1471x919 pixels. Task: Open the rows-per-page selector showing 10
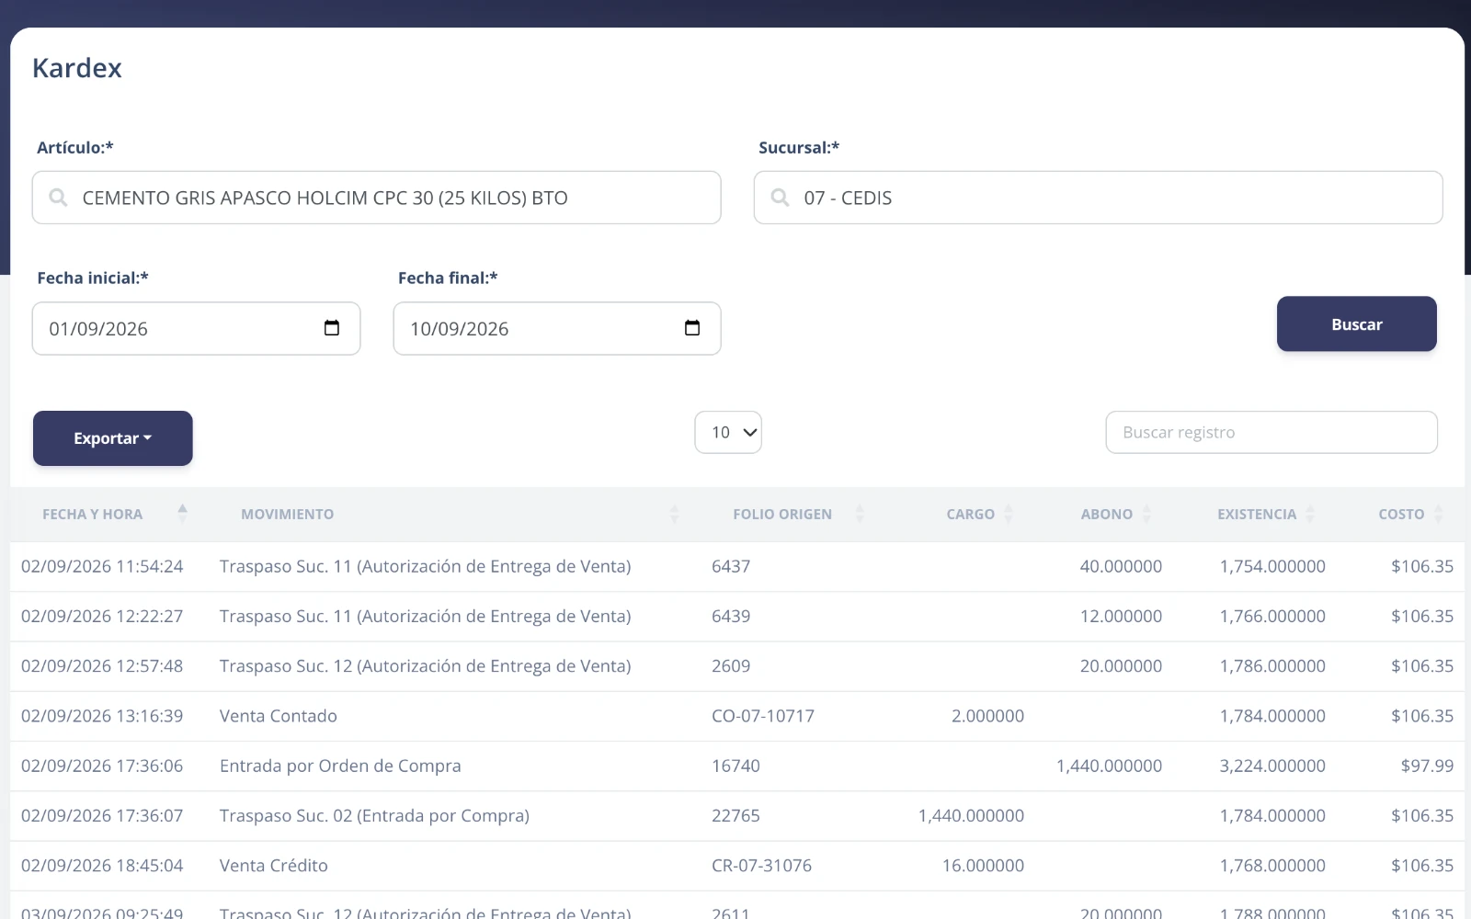(728, 432)
